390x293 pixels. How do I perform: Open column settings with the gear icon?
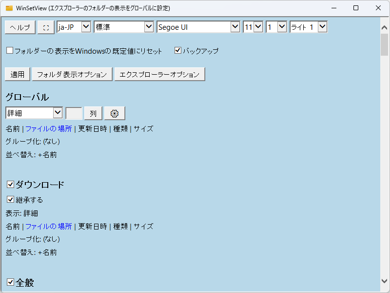114,113
